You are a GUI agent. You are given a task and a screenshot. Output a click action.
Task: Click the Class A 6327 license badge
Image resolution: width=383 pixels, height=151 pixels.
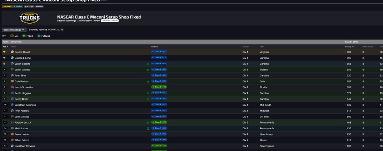(159, 52)
